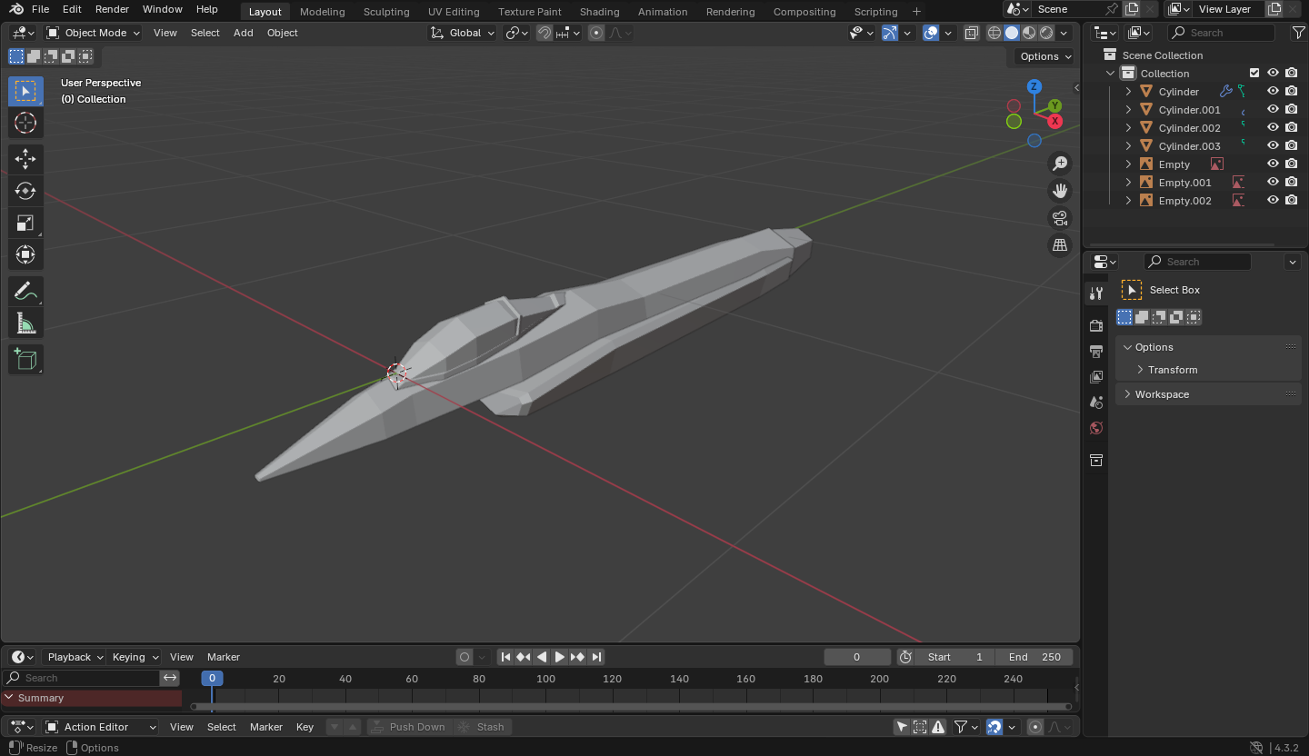
Task: Click the outliner filter funnel icon
Action: click(1298, 33)
